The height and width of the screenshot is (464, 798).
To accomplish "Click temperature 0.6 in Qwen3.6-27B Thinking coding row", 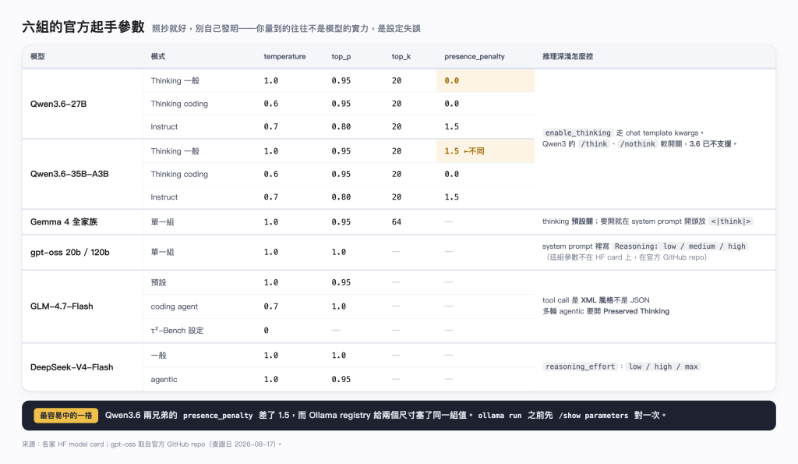I will tap(270, 104).
